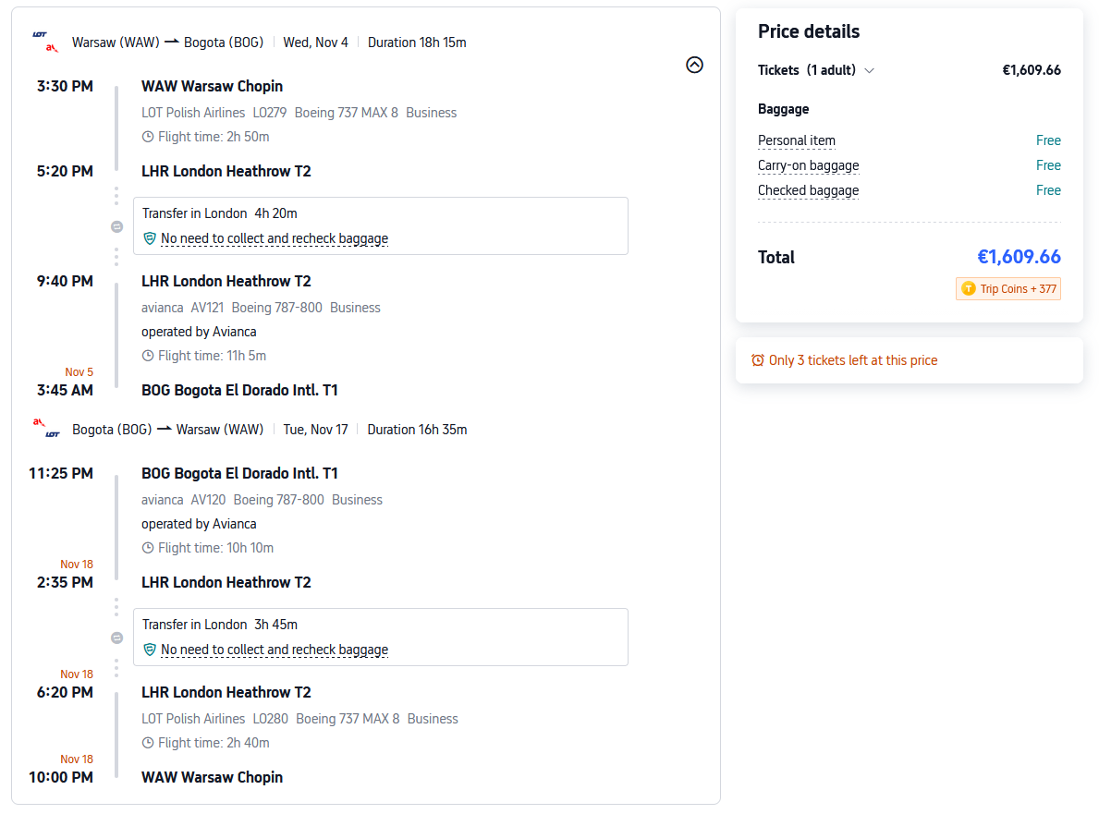Click the layover marker for return London transfer

point(116,638)
